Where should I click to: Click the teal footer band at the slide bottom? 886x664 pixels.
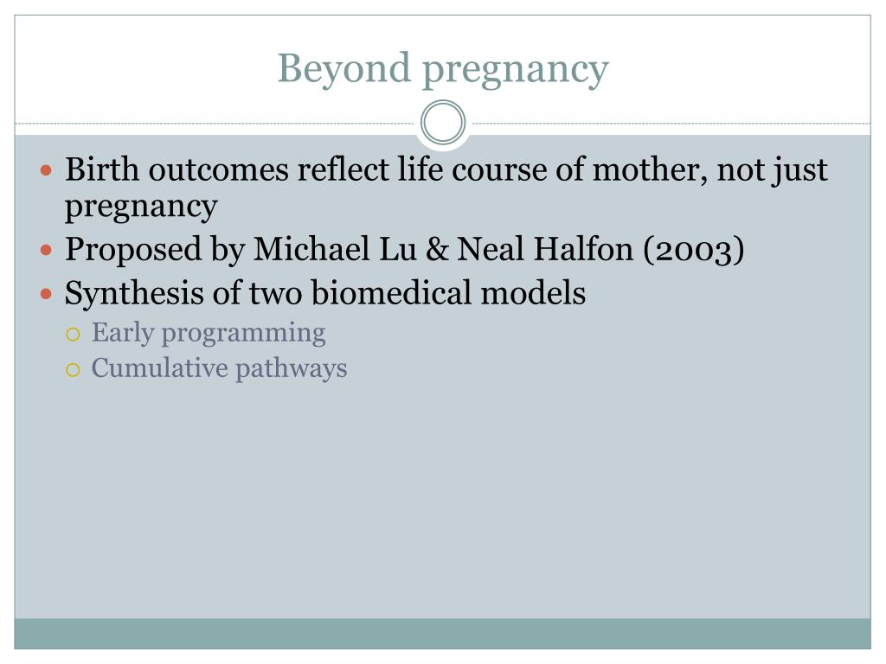tap(443, 634)
